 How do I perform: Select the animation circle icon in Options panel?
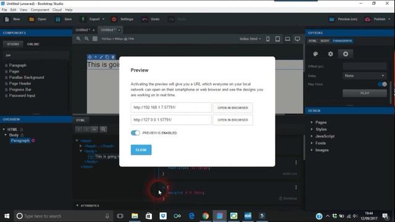pyautogui.click(x=346, y=54)
